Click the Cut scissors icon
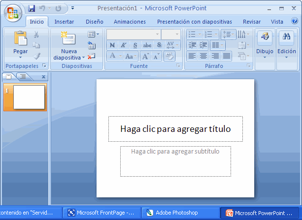302x220 pixels. click(36, 34)
